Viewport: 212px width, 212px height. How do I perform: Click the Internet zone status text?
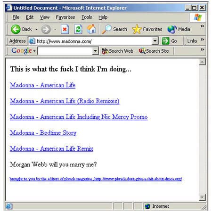point(161,206)
